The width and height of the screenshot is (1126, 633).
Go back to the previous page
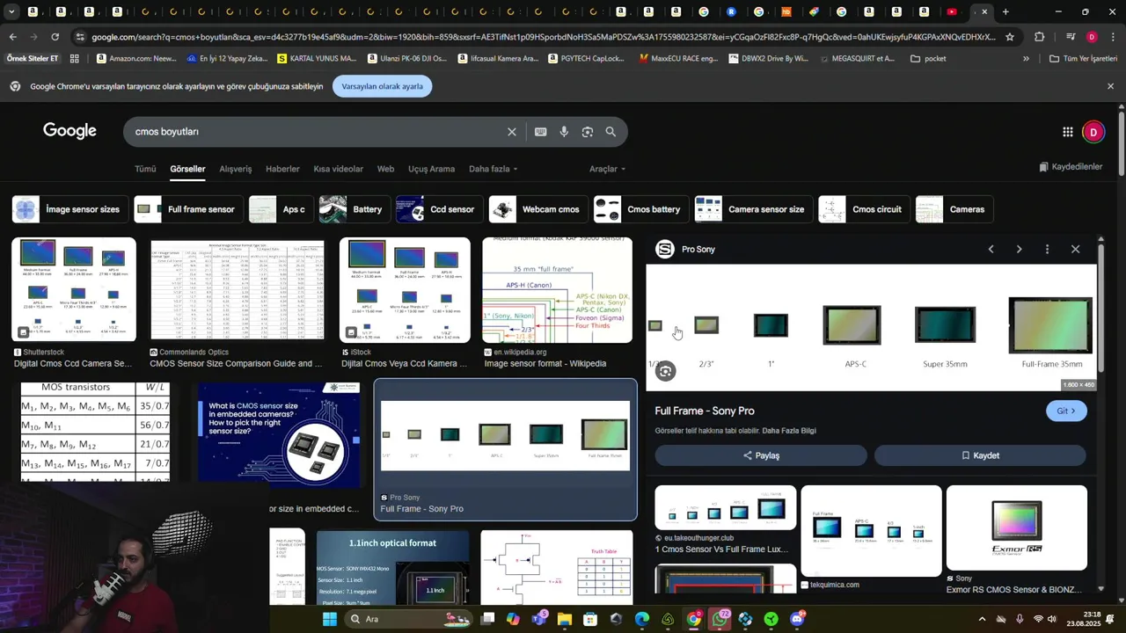tap(12, 37)
